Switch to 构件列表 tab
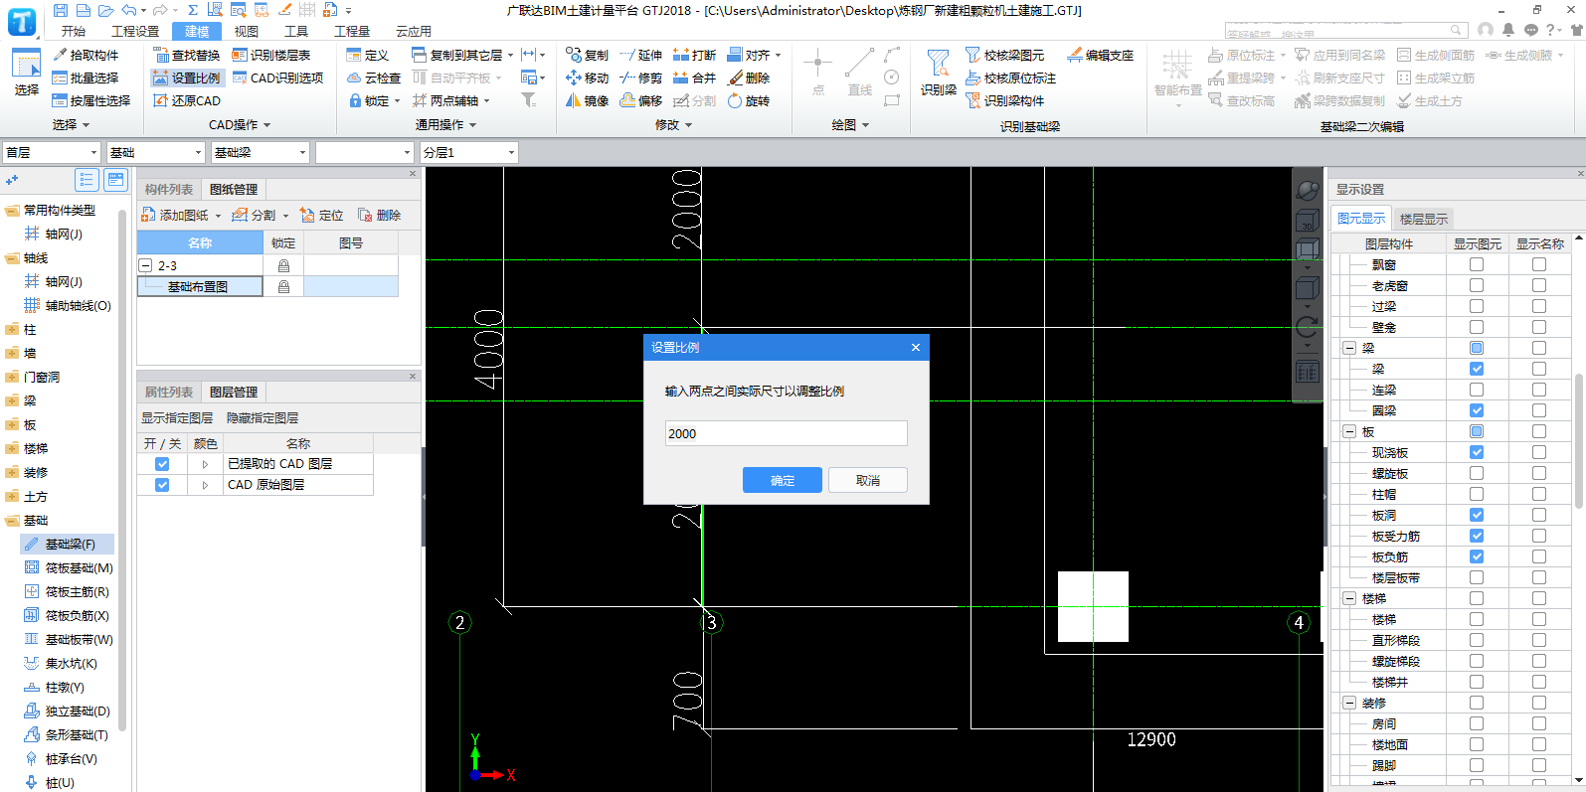Image resolution: width=1586 pixels, height=792 pixels. pyautogui.click(x=169, y=189)
